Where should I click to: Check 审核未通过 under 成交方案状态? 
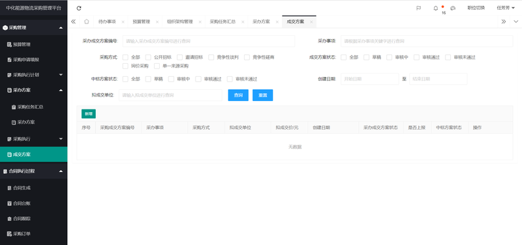coord(448,57)
